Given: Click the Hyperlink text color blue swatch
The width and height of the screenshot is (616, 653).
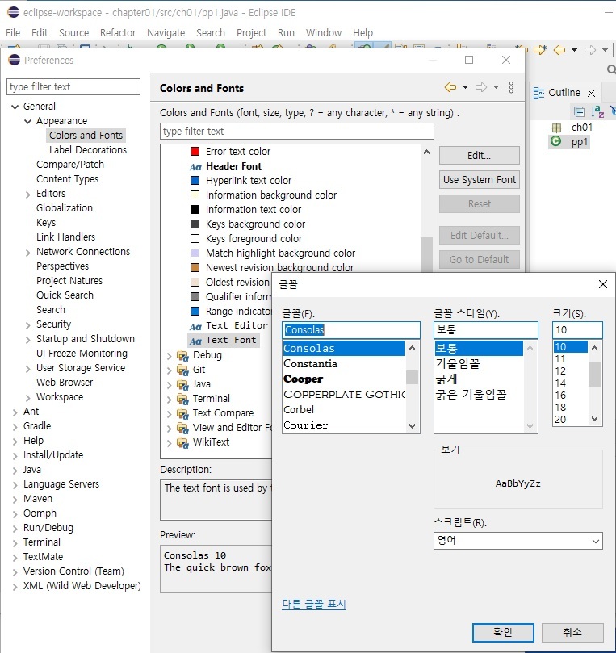Looking at the screenshot, I should pyautogui.click(x=195, y=180).
